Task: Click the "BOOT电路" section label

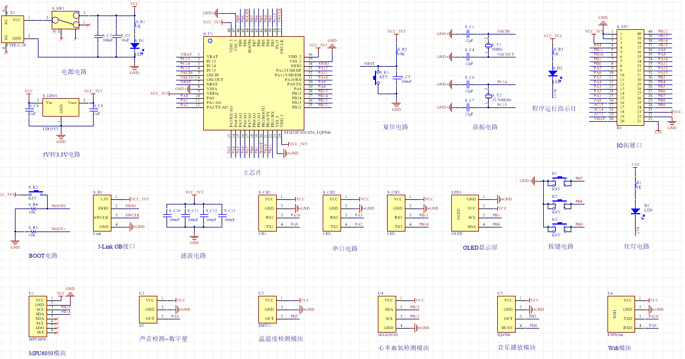Action: pyautogui.click(x=43, y=256)
